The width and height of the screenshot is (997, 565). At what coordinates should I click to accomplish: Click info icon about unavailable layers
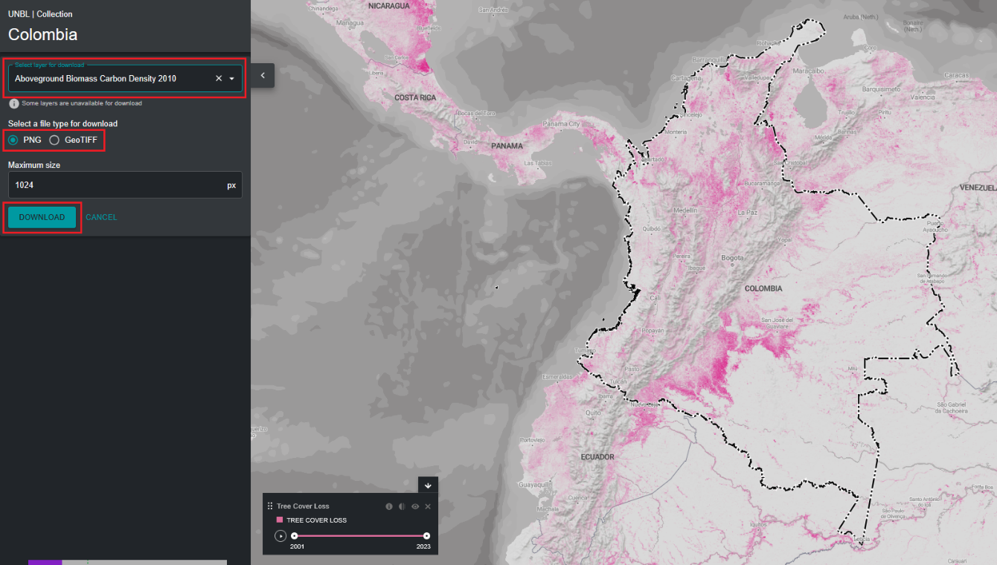13,103
